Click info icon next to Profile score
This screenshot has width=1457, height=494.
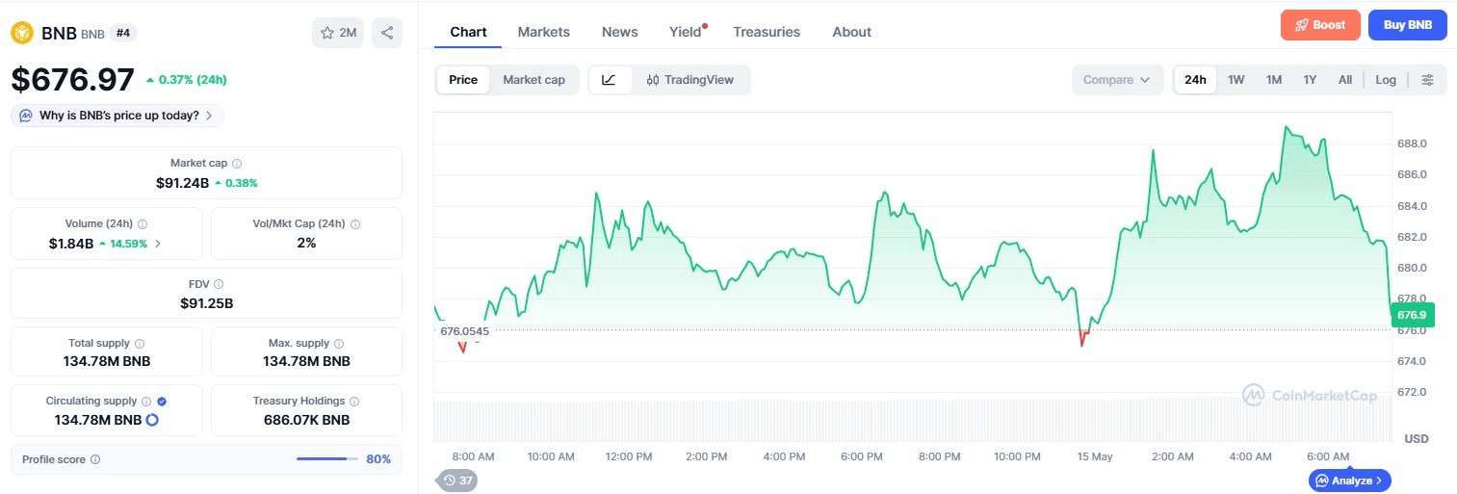coord(95,459)
